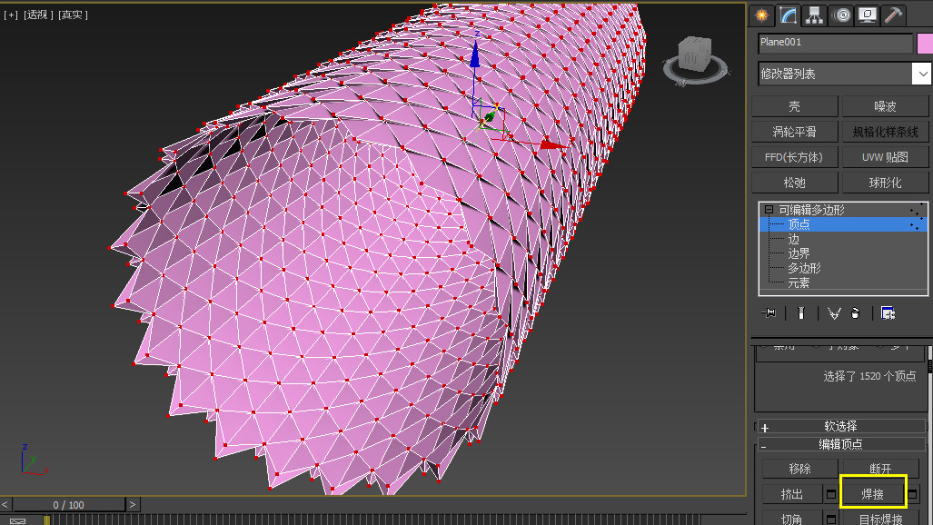Select the 边 sub-object level

click(x=793, y=239)
